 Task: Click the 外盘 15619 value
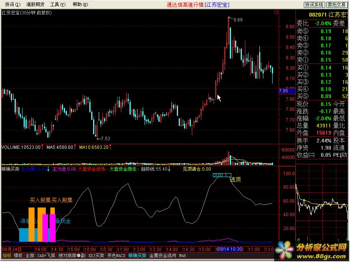[324, 133]
